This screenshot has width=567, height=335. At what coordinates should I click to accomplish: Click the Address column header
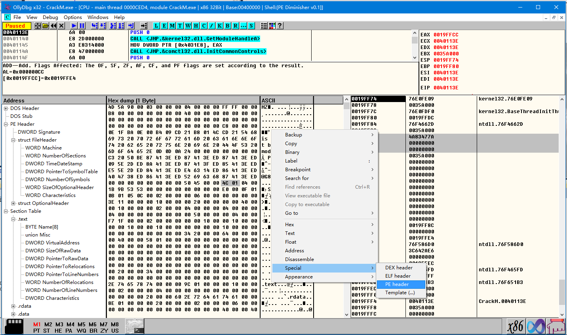54,100
